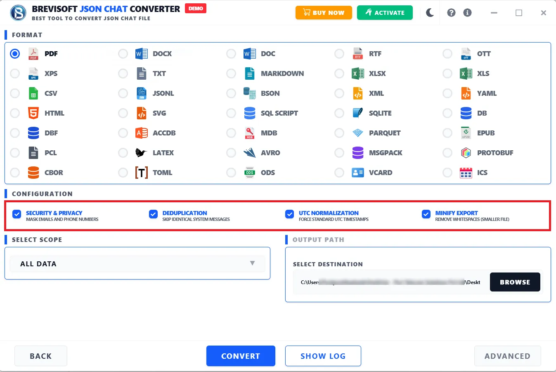Click the Convert button

tap(241, 356)
